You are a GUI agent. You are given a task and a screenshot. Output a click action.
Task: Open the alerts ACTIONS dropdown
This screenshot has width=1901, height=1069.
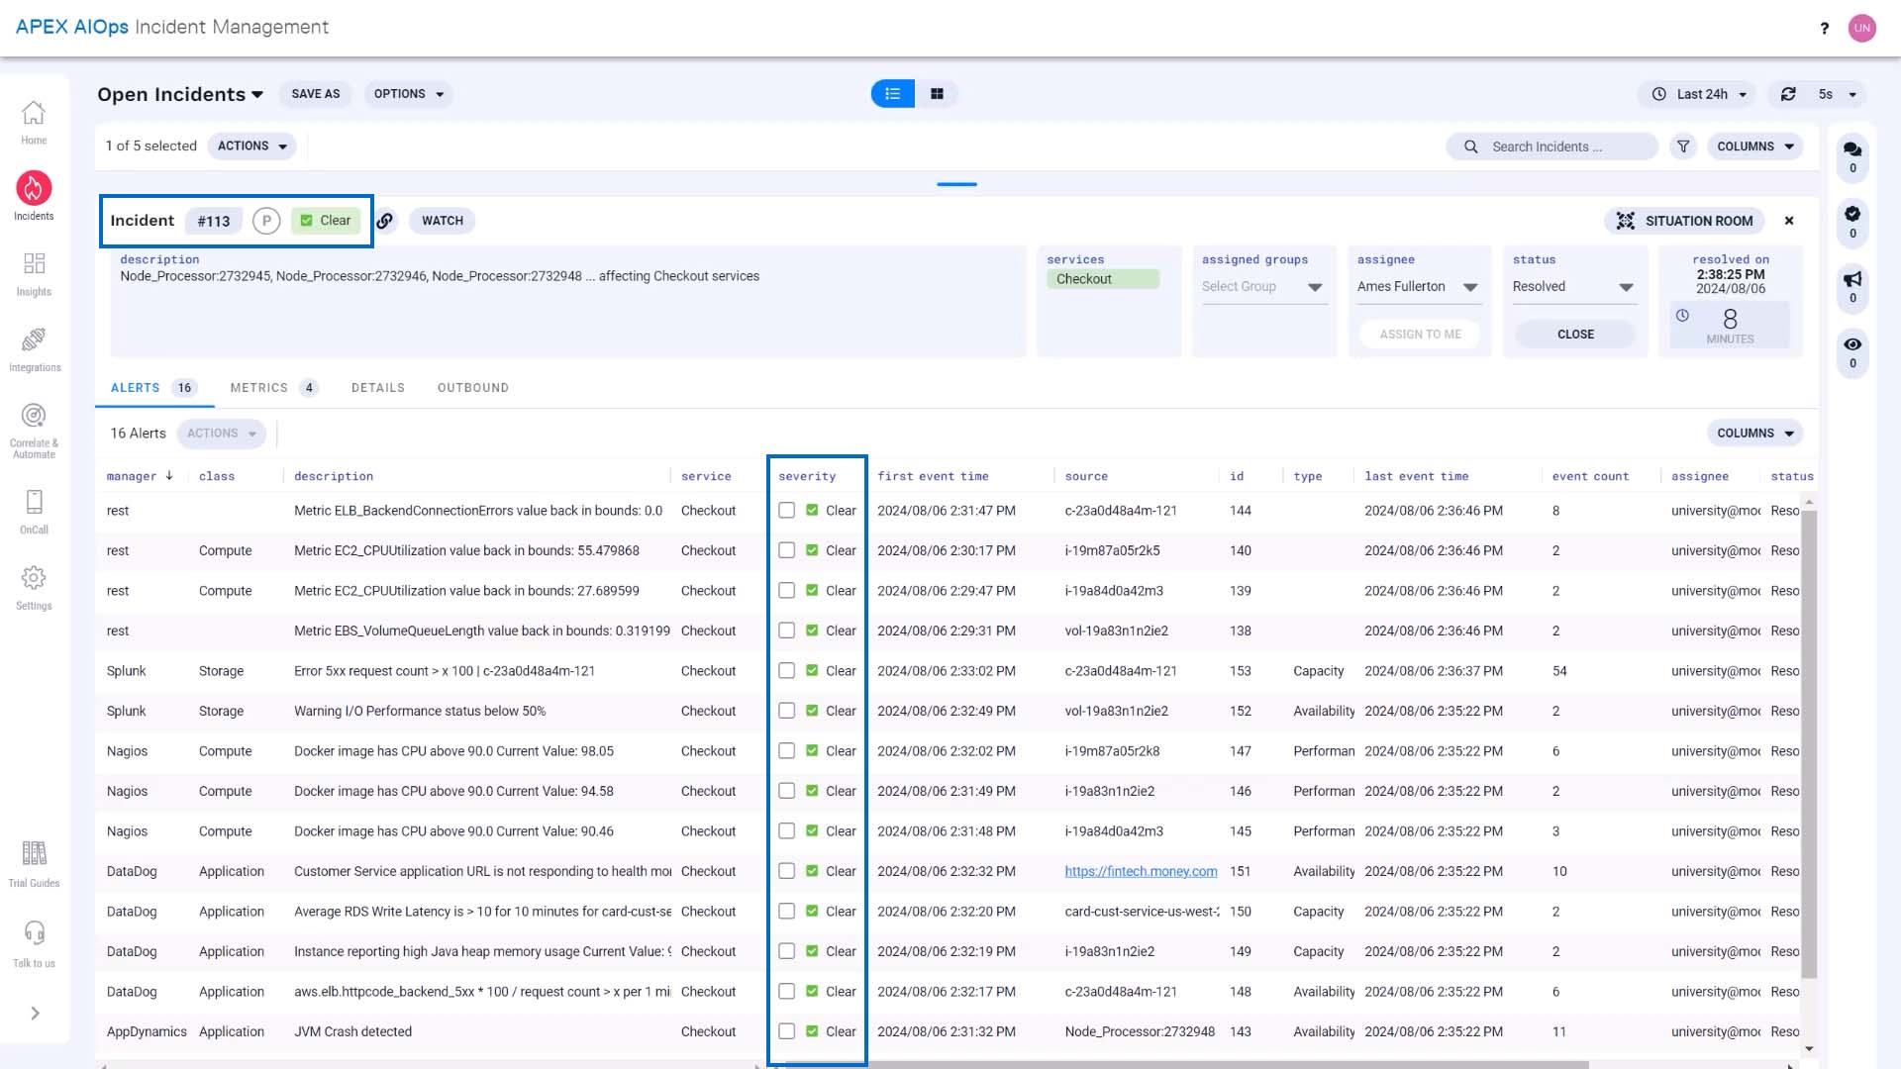pos(222,434)
